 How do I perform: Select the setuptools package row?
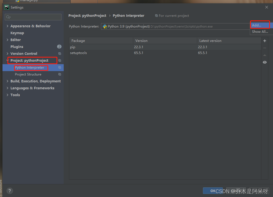coord(165,53)
